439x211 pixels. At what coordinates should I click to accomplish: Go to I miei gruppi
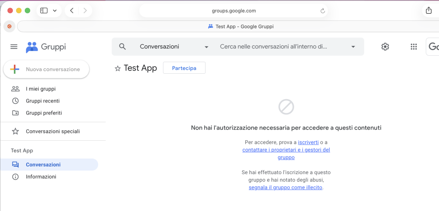41,89
